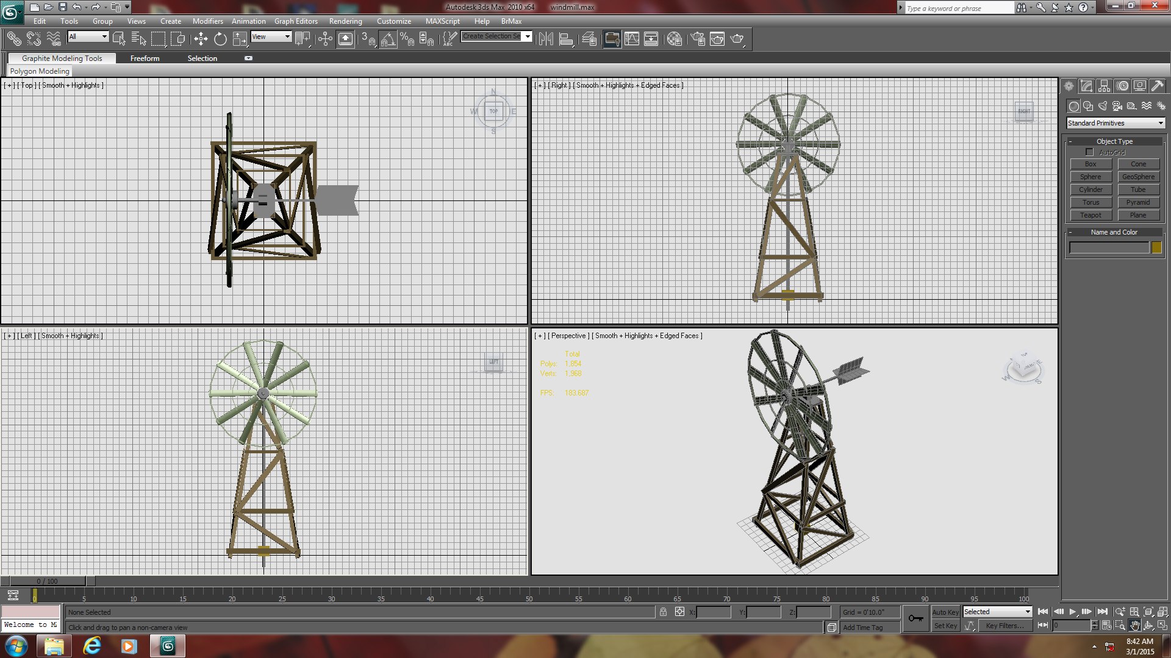Open the Modifiers menu
Viewport: 1171px width, 658px height.
(x=207, y=21)
